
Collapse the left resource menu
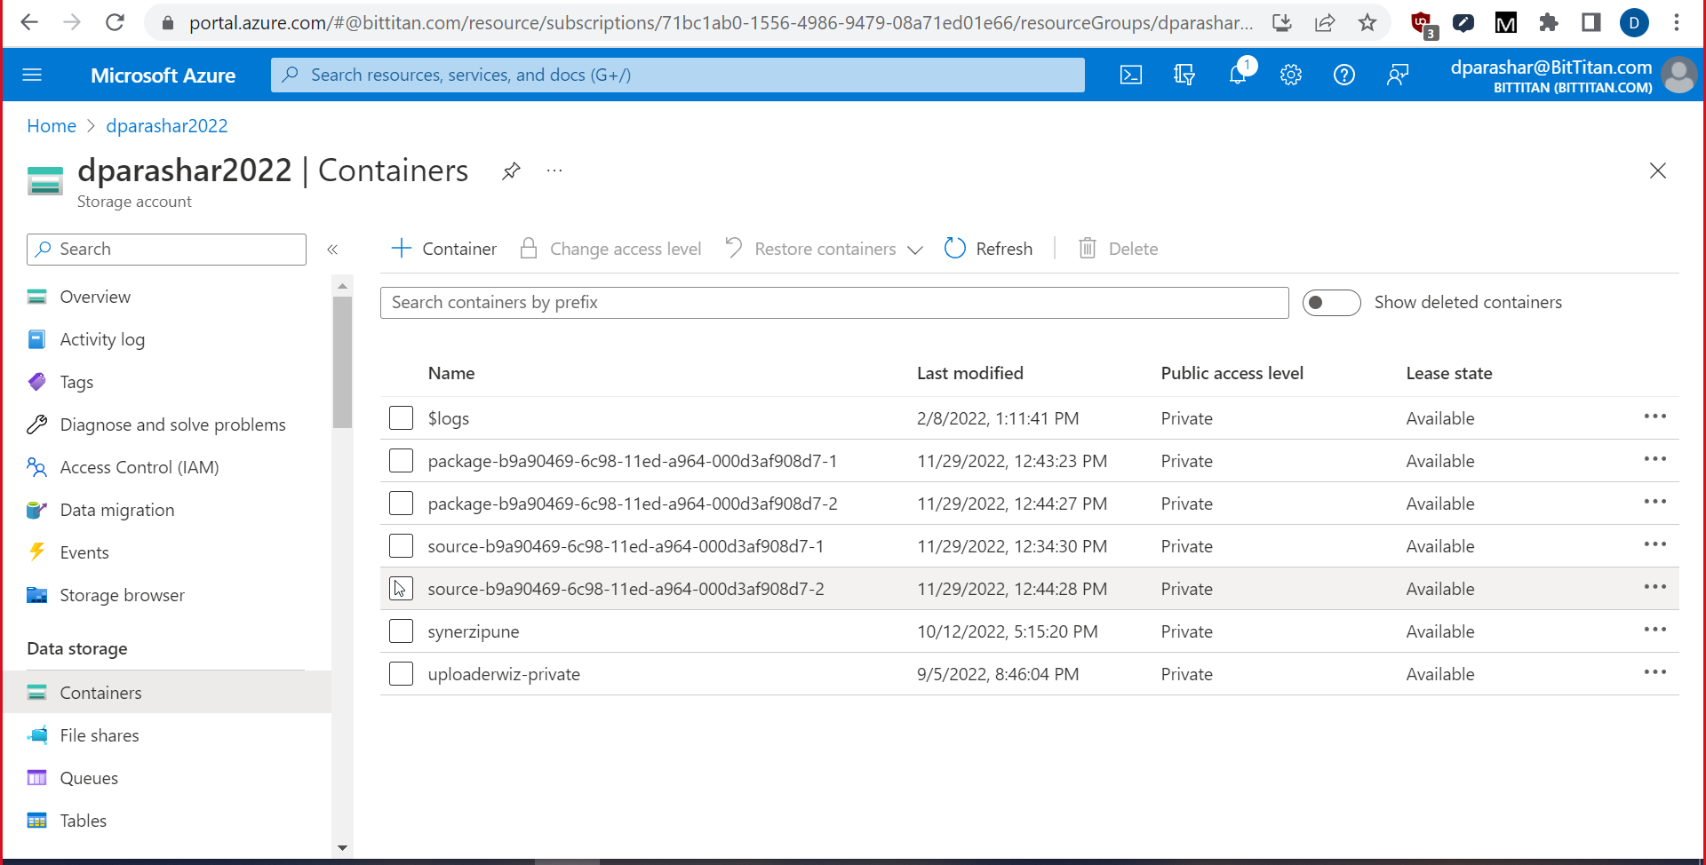pyautogui.click(x=332, y=250)
